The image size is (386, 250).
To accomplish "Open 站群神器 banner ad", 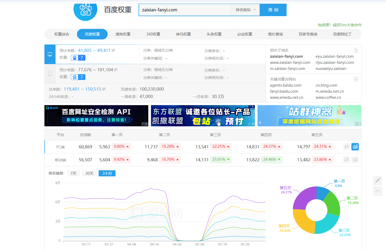I will pos(309,116).
